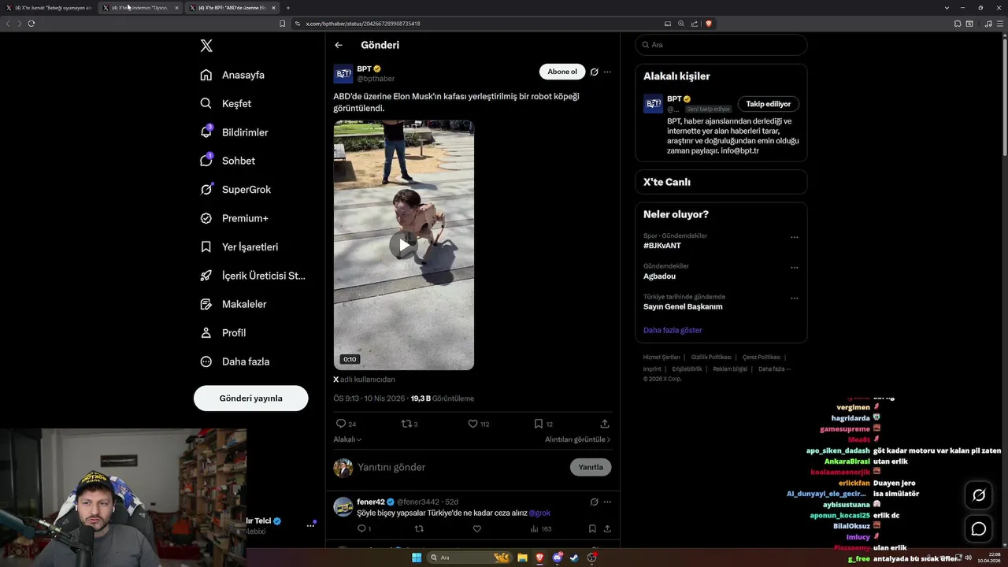The height and width of the screenshot is (567, 1008).
Task: Click the İçerik Üreticisi rocket icon
Action: click(x=206, y=276)
